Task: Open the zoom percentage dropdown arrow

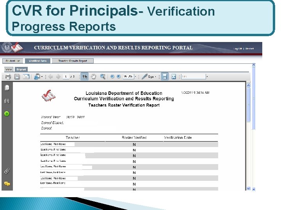Action: point(135,77)
